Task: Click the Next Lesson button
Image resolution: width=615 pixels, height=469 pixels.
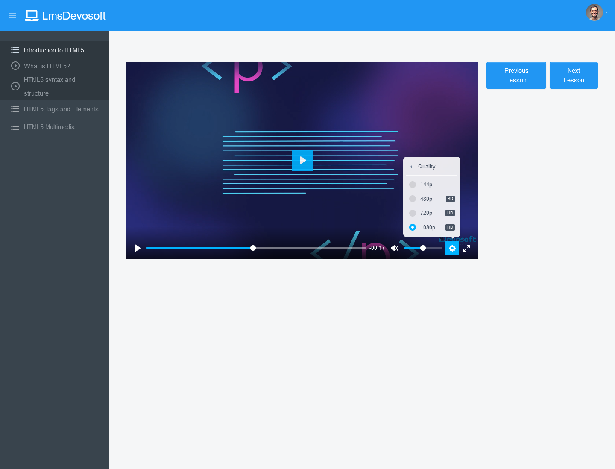Action: tap(574, 75)
